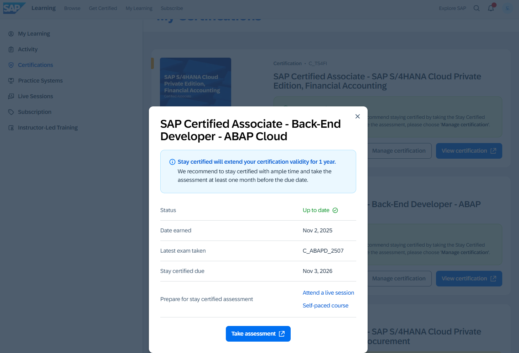Click the SAP logo in header
519x353 pixels.
pos(14,8)
